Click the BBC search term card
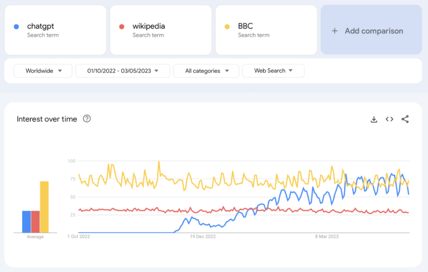This screenshot has width=428, height=272. click(x=266, y=29)
